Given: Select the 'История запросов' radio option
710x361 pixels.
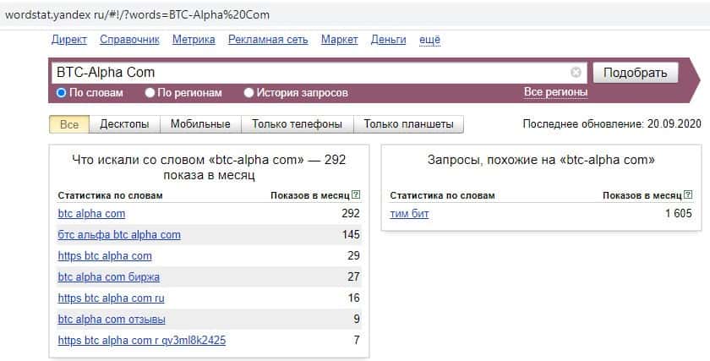Looking at the screenshot, I should point(249,93).
